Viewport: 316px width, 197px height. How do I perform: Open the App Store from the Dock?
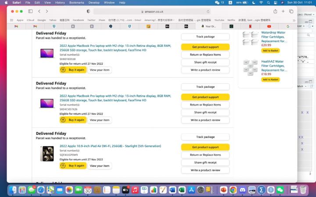191,190
